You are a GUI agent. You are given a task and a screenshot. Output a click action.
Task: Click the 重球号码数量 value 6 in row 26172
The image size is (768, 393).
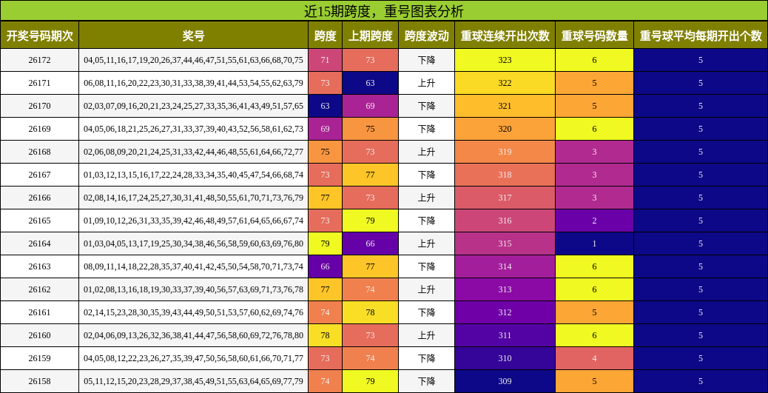pos(595,60)
